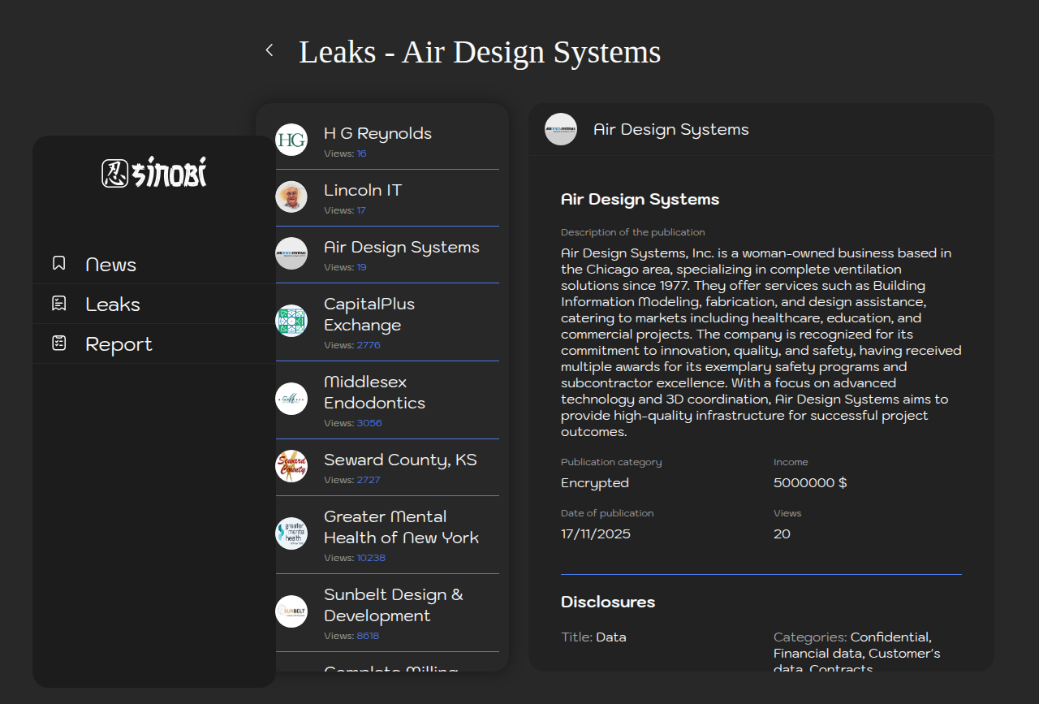This screenshot has height=704, width=1039.
Task: Go to the Report menu entry
Action: (119, 344)
